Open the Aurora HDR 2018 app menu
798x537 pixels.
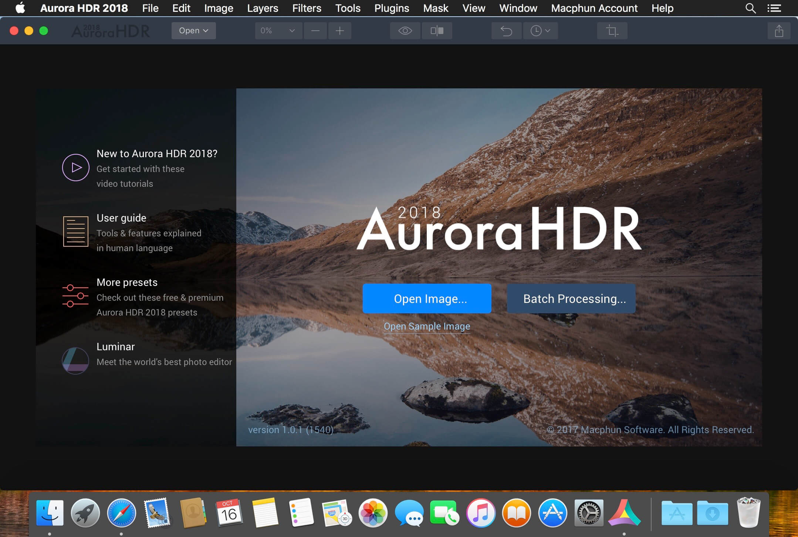pos(84,8)
